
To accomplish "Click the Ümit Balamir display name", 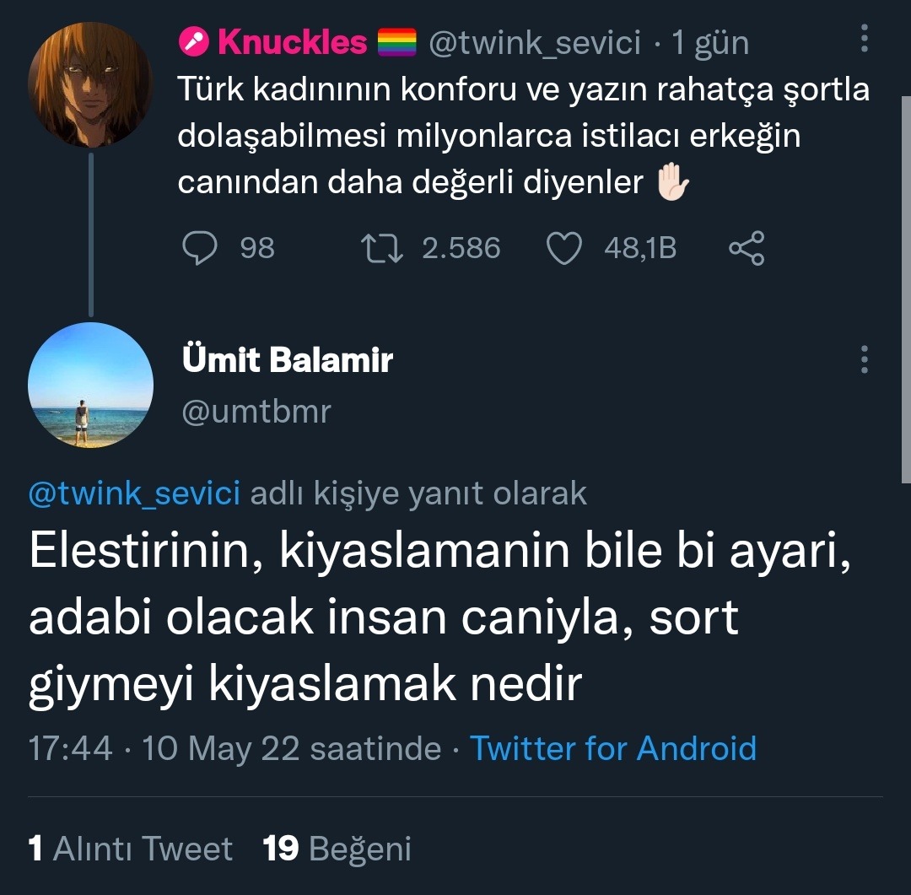I will click(287, 361).
